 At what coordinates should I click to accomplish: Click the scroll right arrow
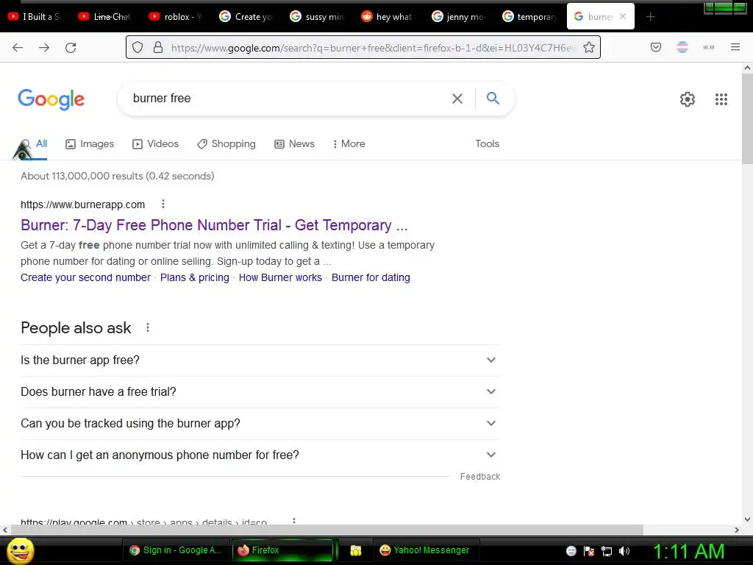point(737,530)
